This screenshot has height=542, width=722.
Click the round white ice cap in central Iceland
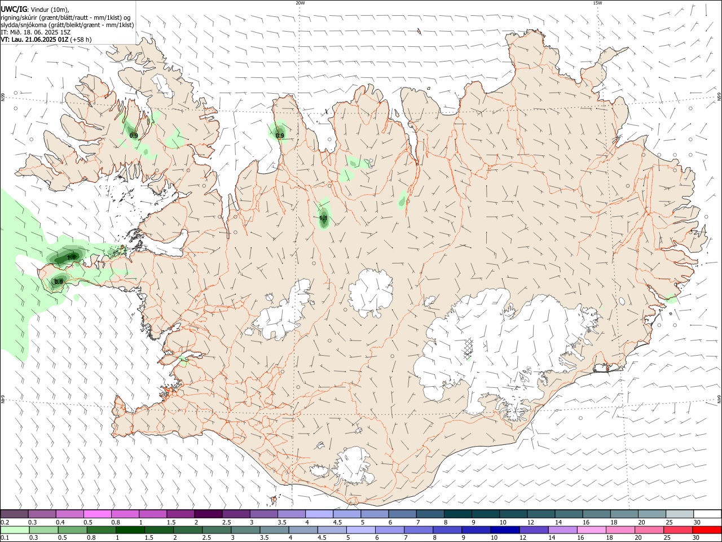pos(371,292)
